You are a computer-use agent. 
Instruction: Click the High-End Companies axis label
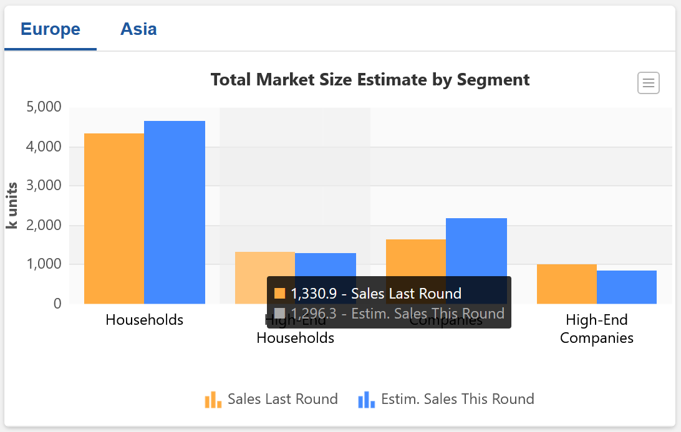596,329
